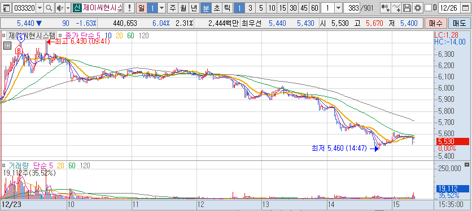
Task: Click the stock code 033320 field
Action: (24, 8)
